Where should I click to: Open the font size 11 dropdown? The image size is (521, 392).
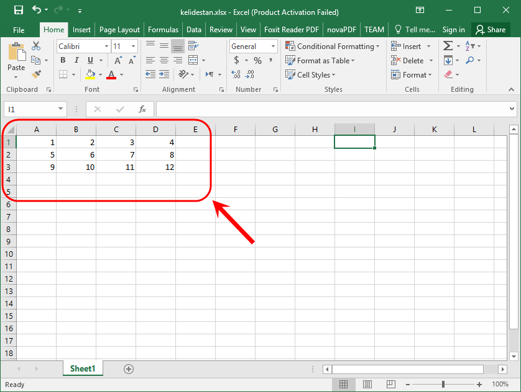(x=133, y=47)
